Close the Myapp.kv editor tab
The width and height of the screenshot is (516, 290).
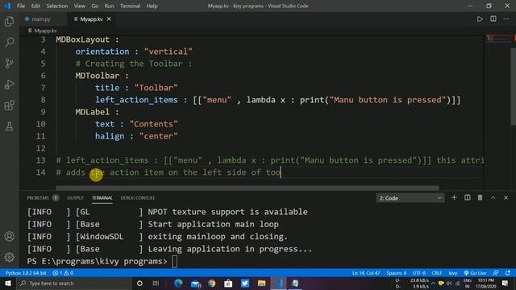[109, 19]
